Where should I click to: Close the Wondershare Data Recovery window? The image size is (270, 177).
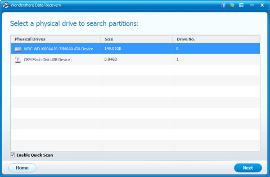pyautogui.click(x=262, y=5)
